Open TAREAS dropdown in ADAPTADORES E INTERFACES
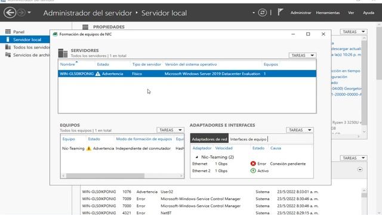Viewport: 382px width, 215px height. pos(300,130)
